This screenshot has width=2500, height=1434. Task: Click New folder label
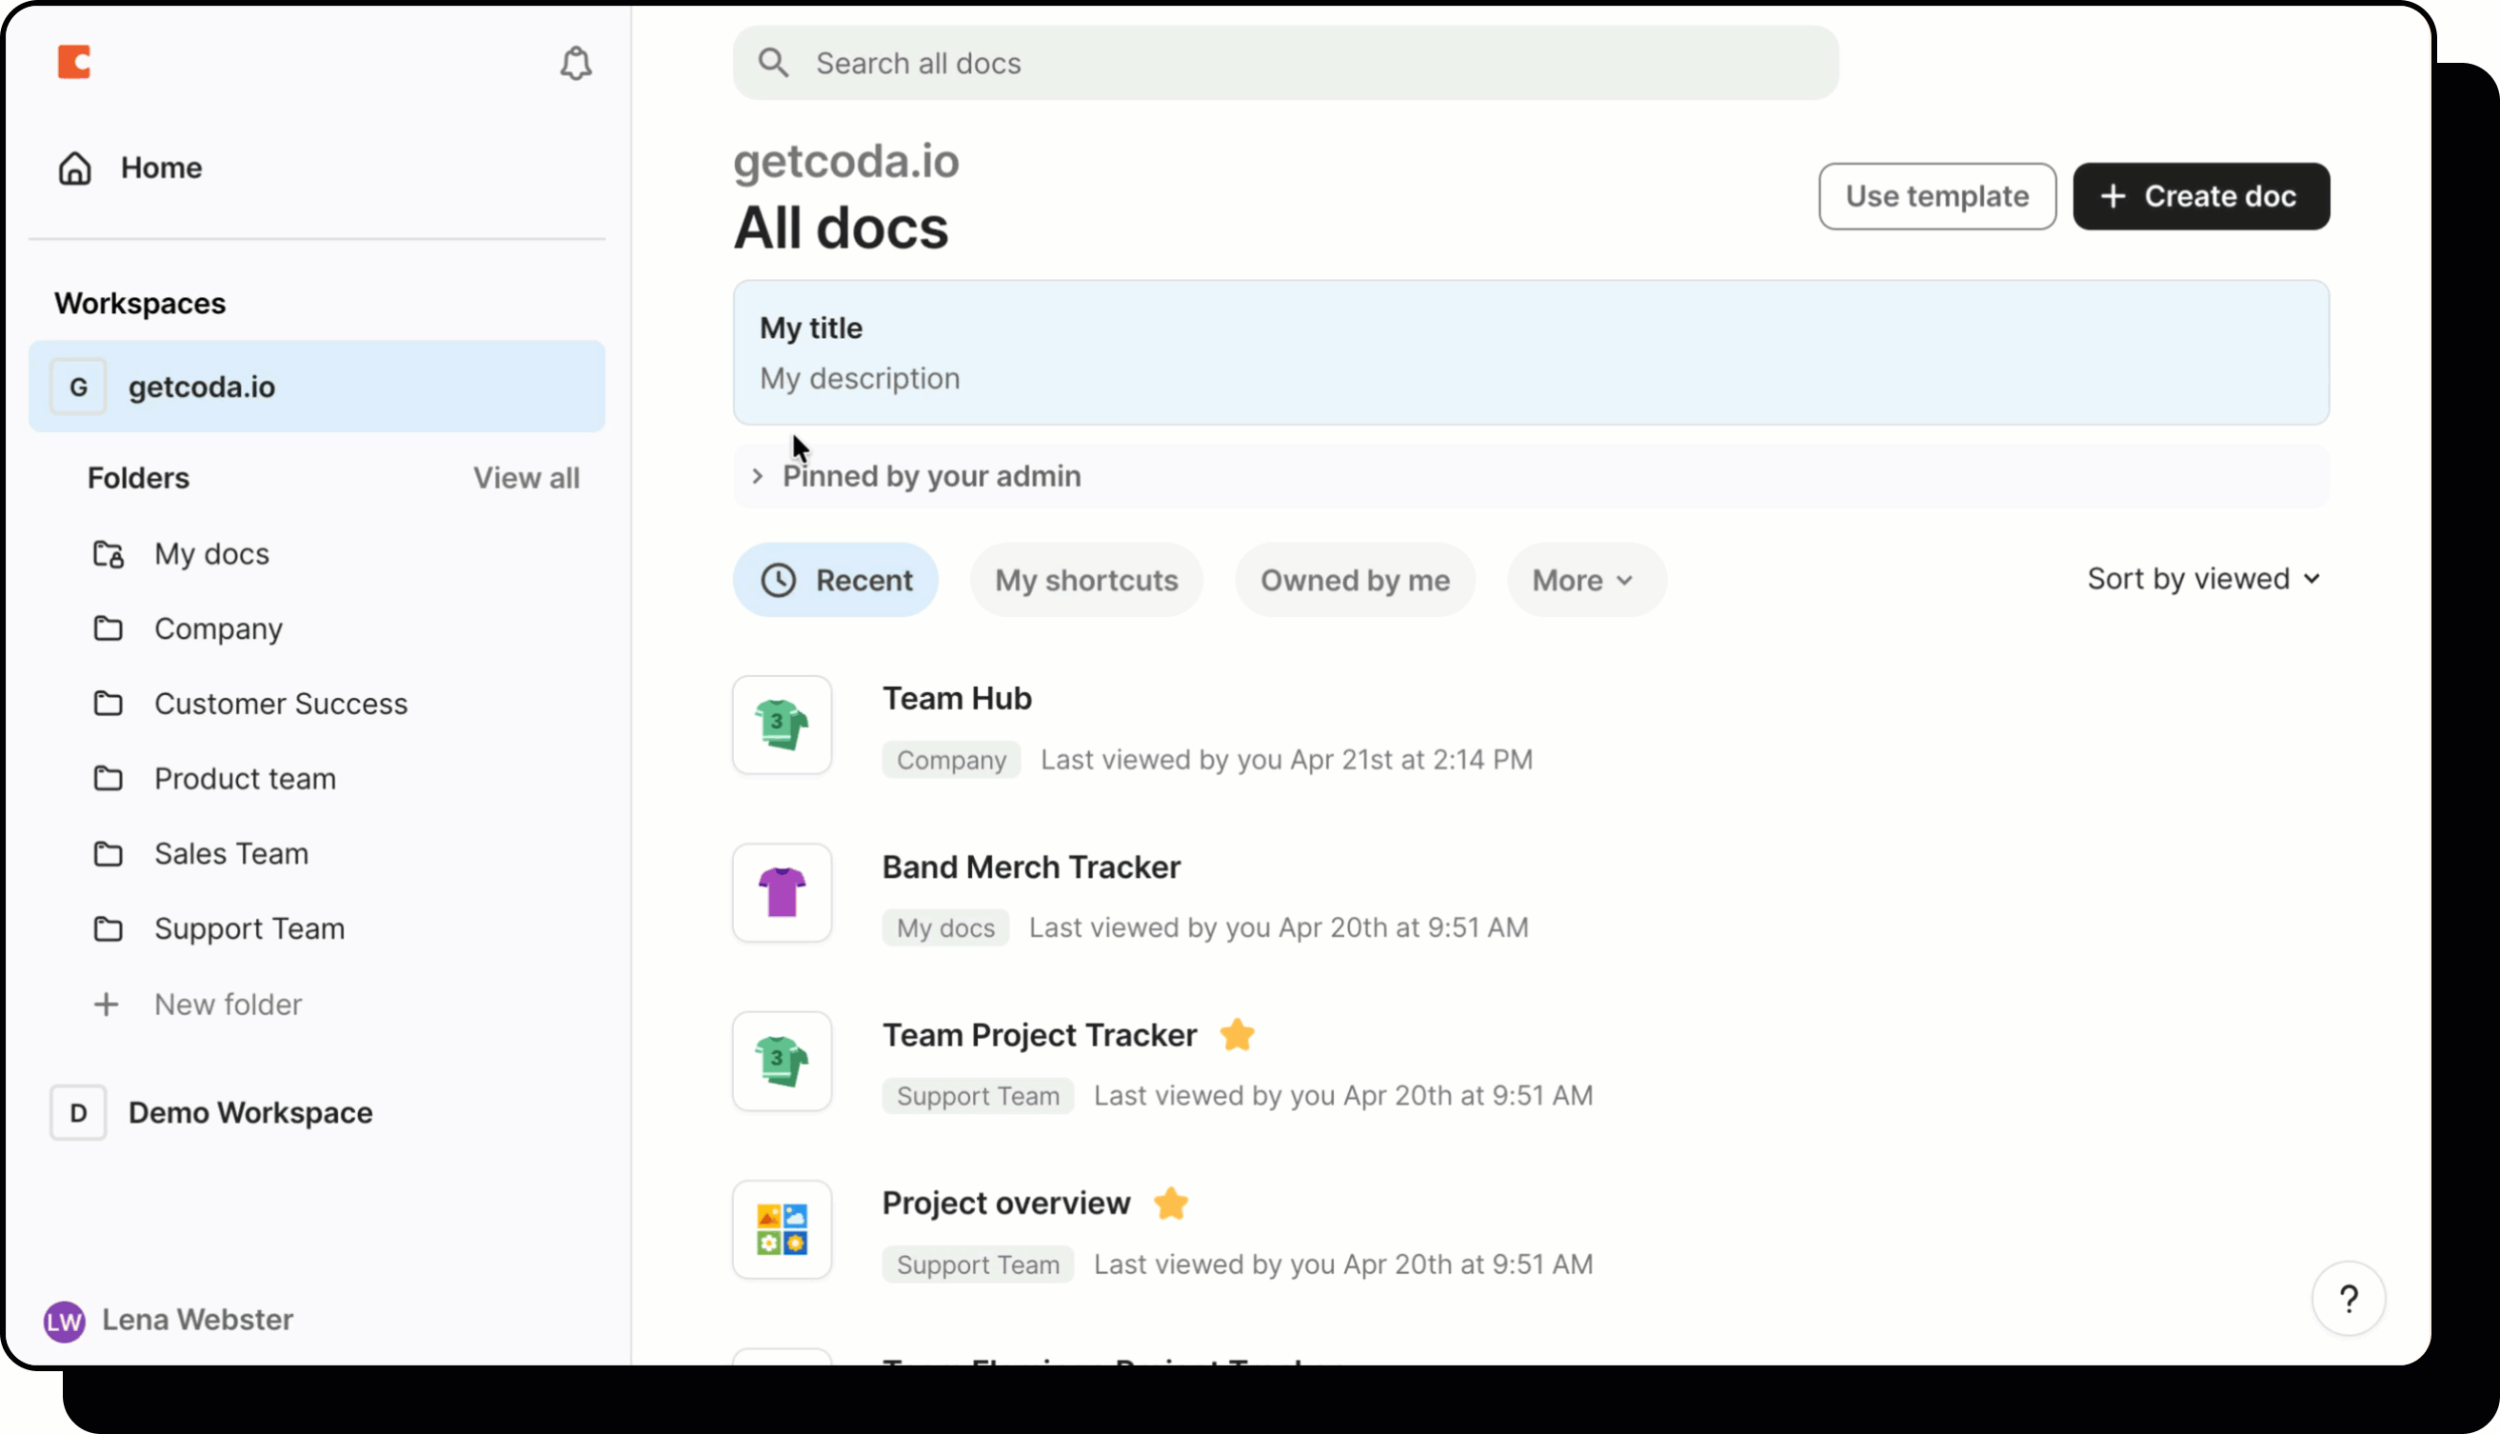[x=228, y=1005]
